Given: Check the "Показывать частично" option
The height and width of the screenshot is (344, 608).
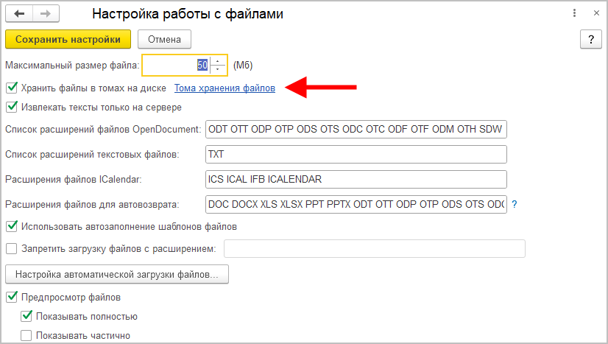Looking at the screenshot, I should point(26,336).
